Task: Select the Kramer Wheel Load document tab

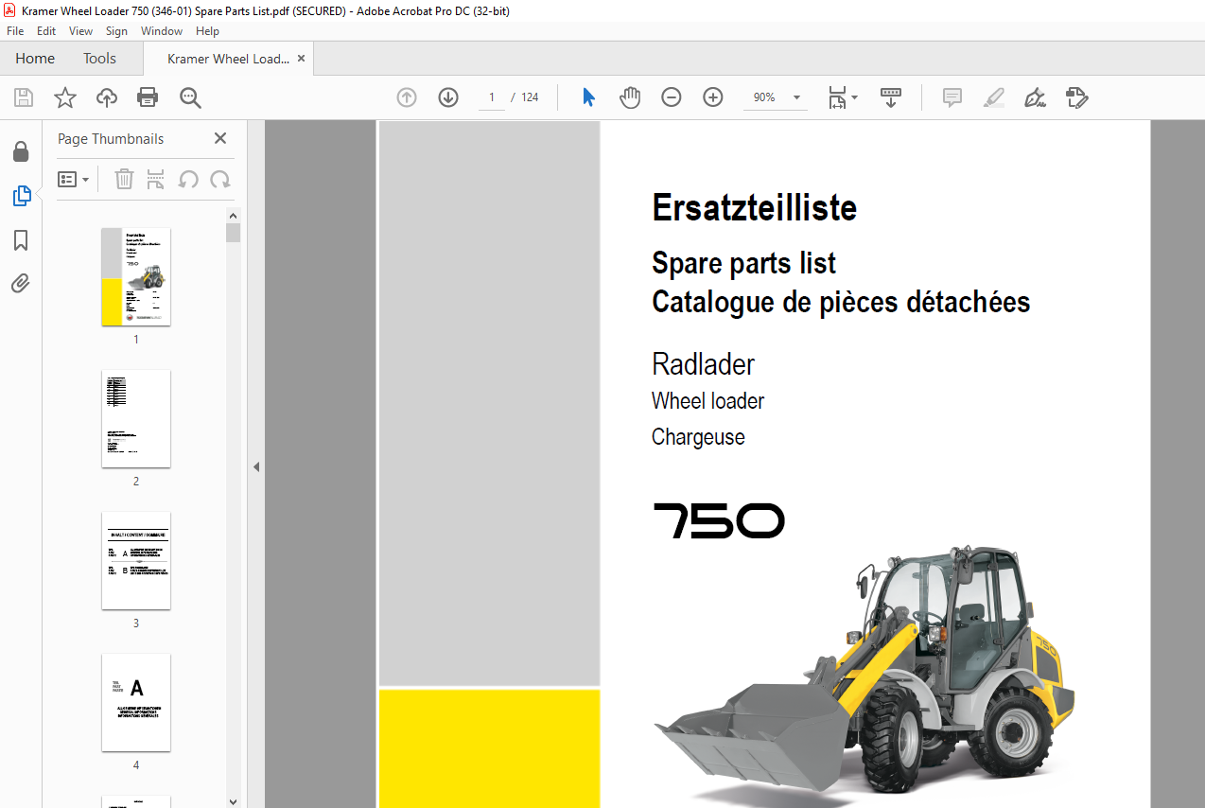Action: (228, 59)
